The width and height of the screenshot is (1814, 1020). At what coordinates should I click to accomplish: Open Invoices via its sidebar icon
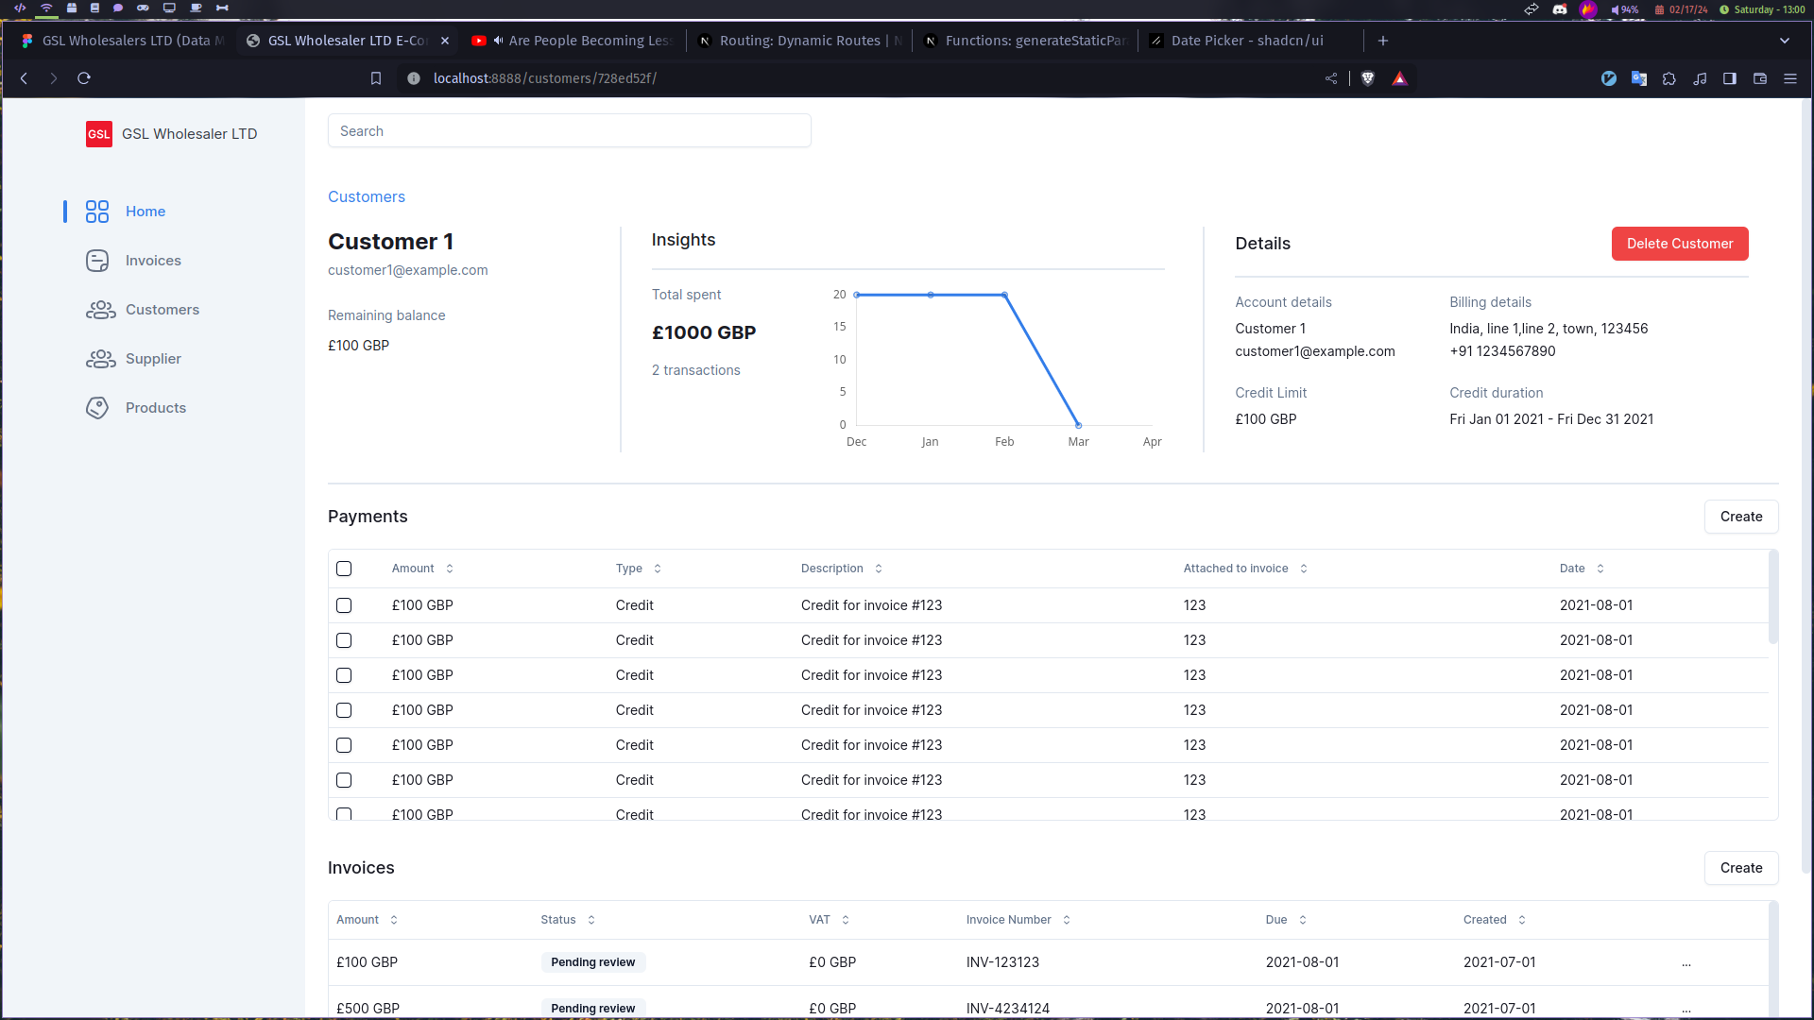tap(97, 261)
